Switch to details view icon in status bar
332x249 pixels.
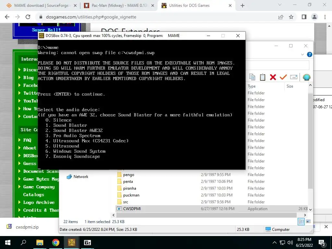[301, 222]
